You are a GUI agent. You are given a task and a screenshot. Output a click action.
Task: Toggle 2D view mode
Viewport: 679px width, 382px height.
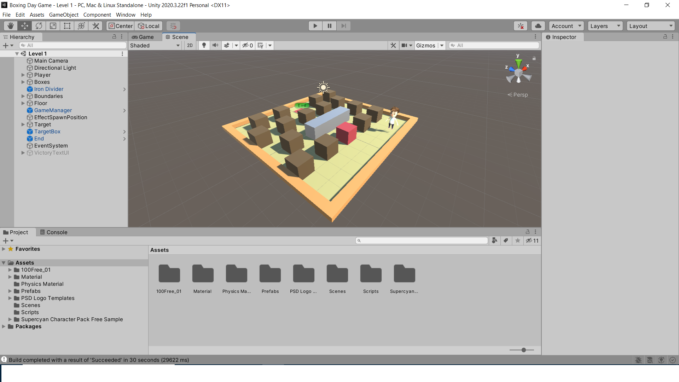coord(190,45)
